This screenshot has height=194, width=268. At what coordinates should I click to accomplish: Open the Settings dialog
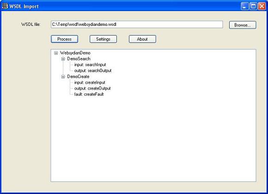(103, 39)
